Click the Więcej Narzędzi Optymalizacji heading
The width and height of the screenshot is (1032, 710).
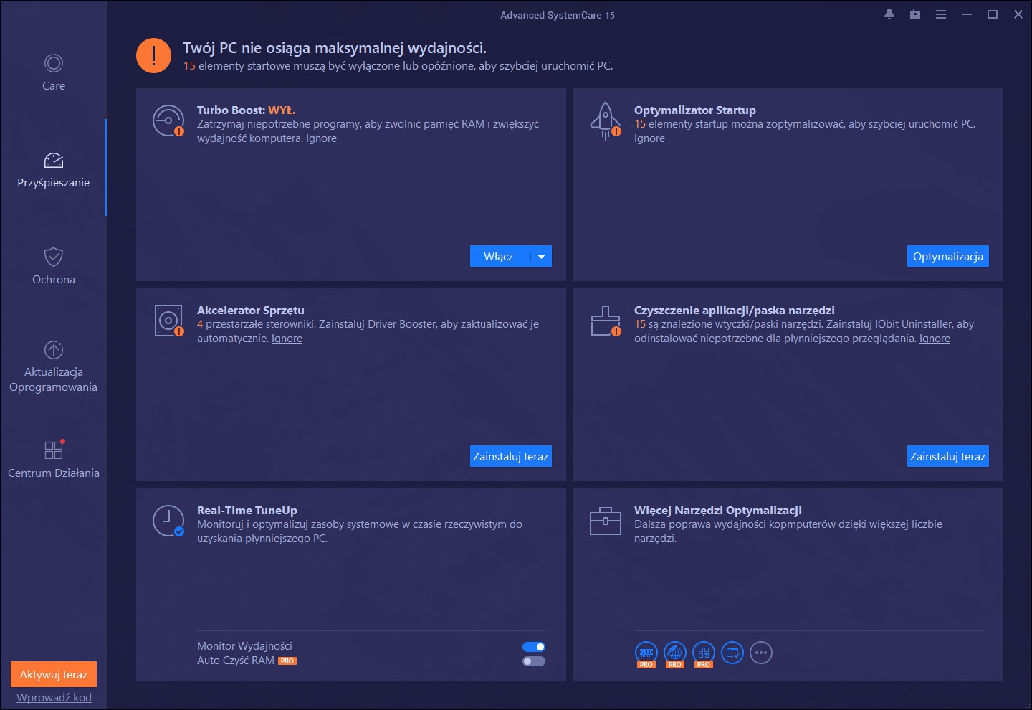point(718,510)
